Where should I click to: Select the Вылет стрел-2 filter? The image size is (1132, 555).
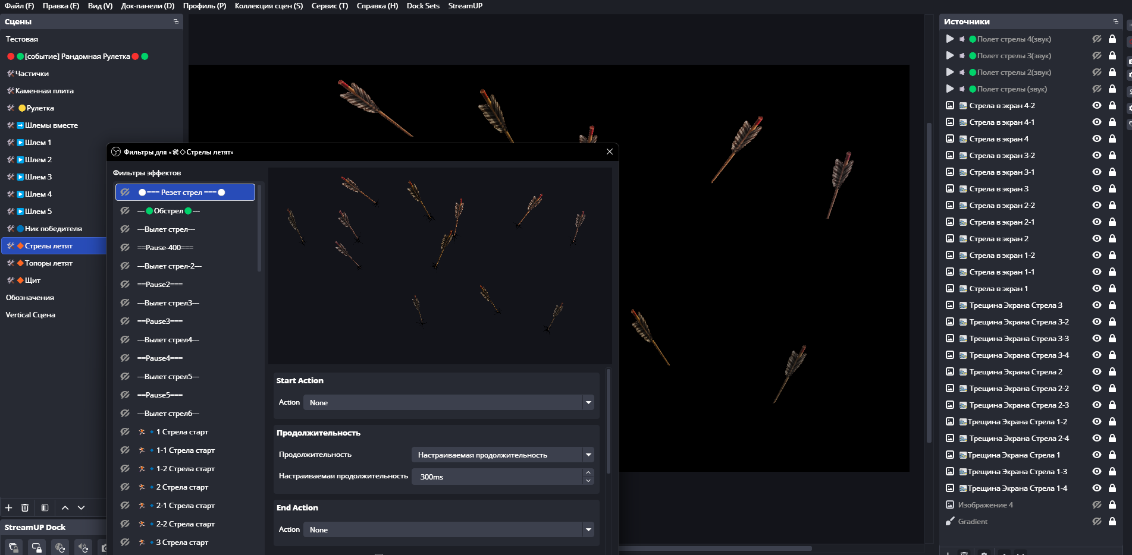(170, 266)
